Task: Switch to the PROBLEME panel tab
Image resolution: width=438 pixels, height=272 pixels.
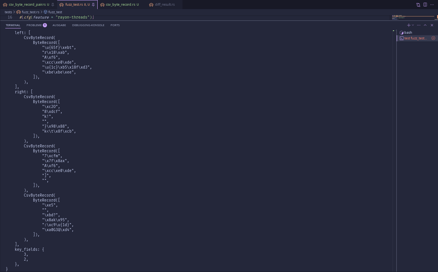Action: [x=34, y=25]
